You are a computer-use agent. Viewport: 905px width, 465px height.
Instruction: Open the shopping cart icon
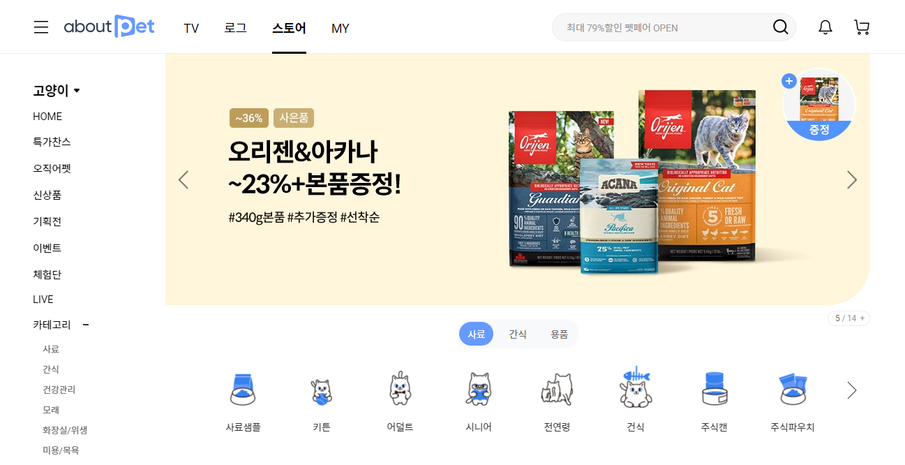[862, 27]
